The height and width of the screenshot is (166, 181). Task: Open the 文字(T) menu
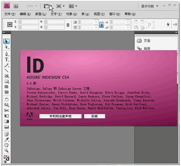coord(56,14)
